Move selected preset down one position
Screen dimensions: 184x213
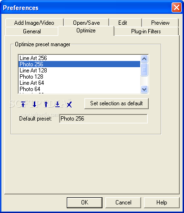(34, 104)
